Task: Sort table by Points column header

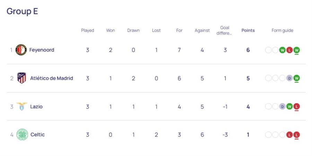Action: (x=248, y=31)
